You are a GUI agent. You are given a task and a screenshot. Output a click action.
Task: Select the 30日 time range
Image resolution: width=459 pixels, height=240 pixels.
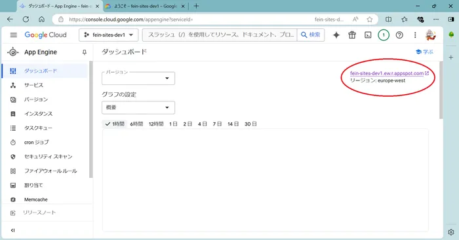click(x=250, y=124)
